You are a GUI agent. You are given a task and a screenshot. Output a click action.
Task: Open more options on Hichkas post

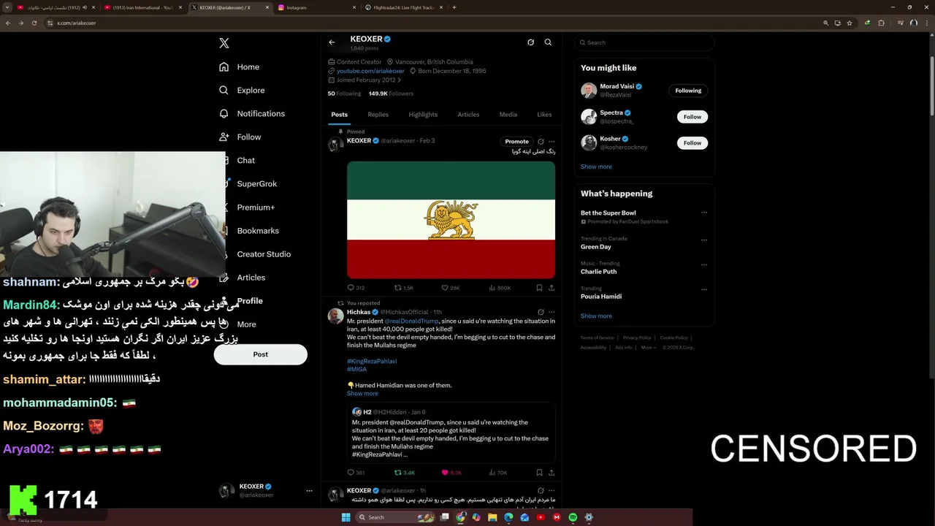pyautogui.click(x=552, y=312)
